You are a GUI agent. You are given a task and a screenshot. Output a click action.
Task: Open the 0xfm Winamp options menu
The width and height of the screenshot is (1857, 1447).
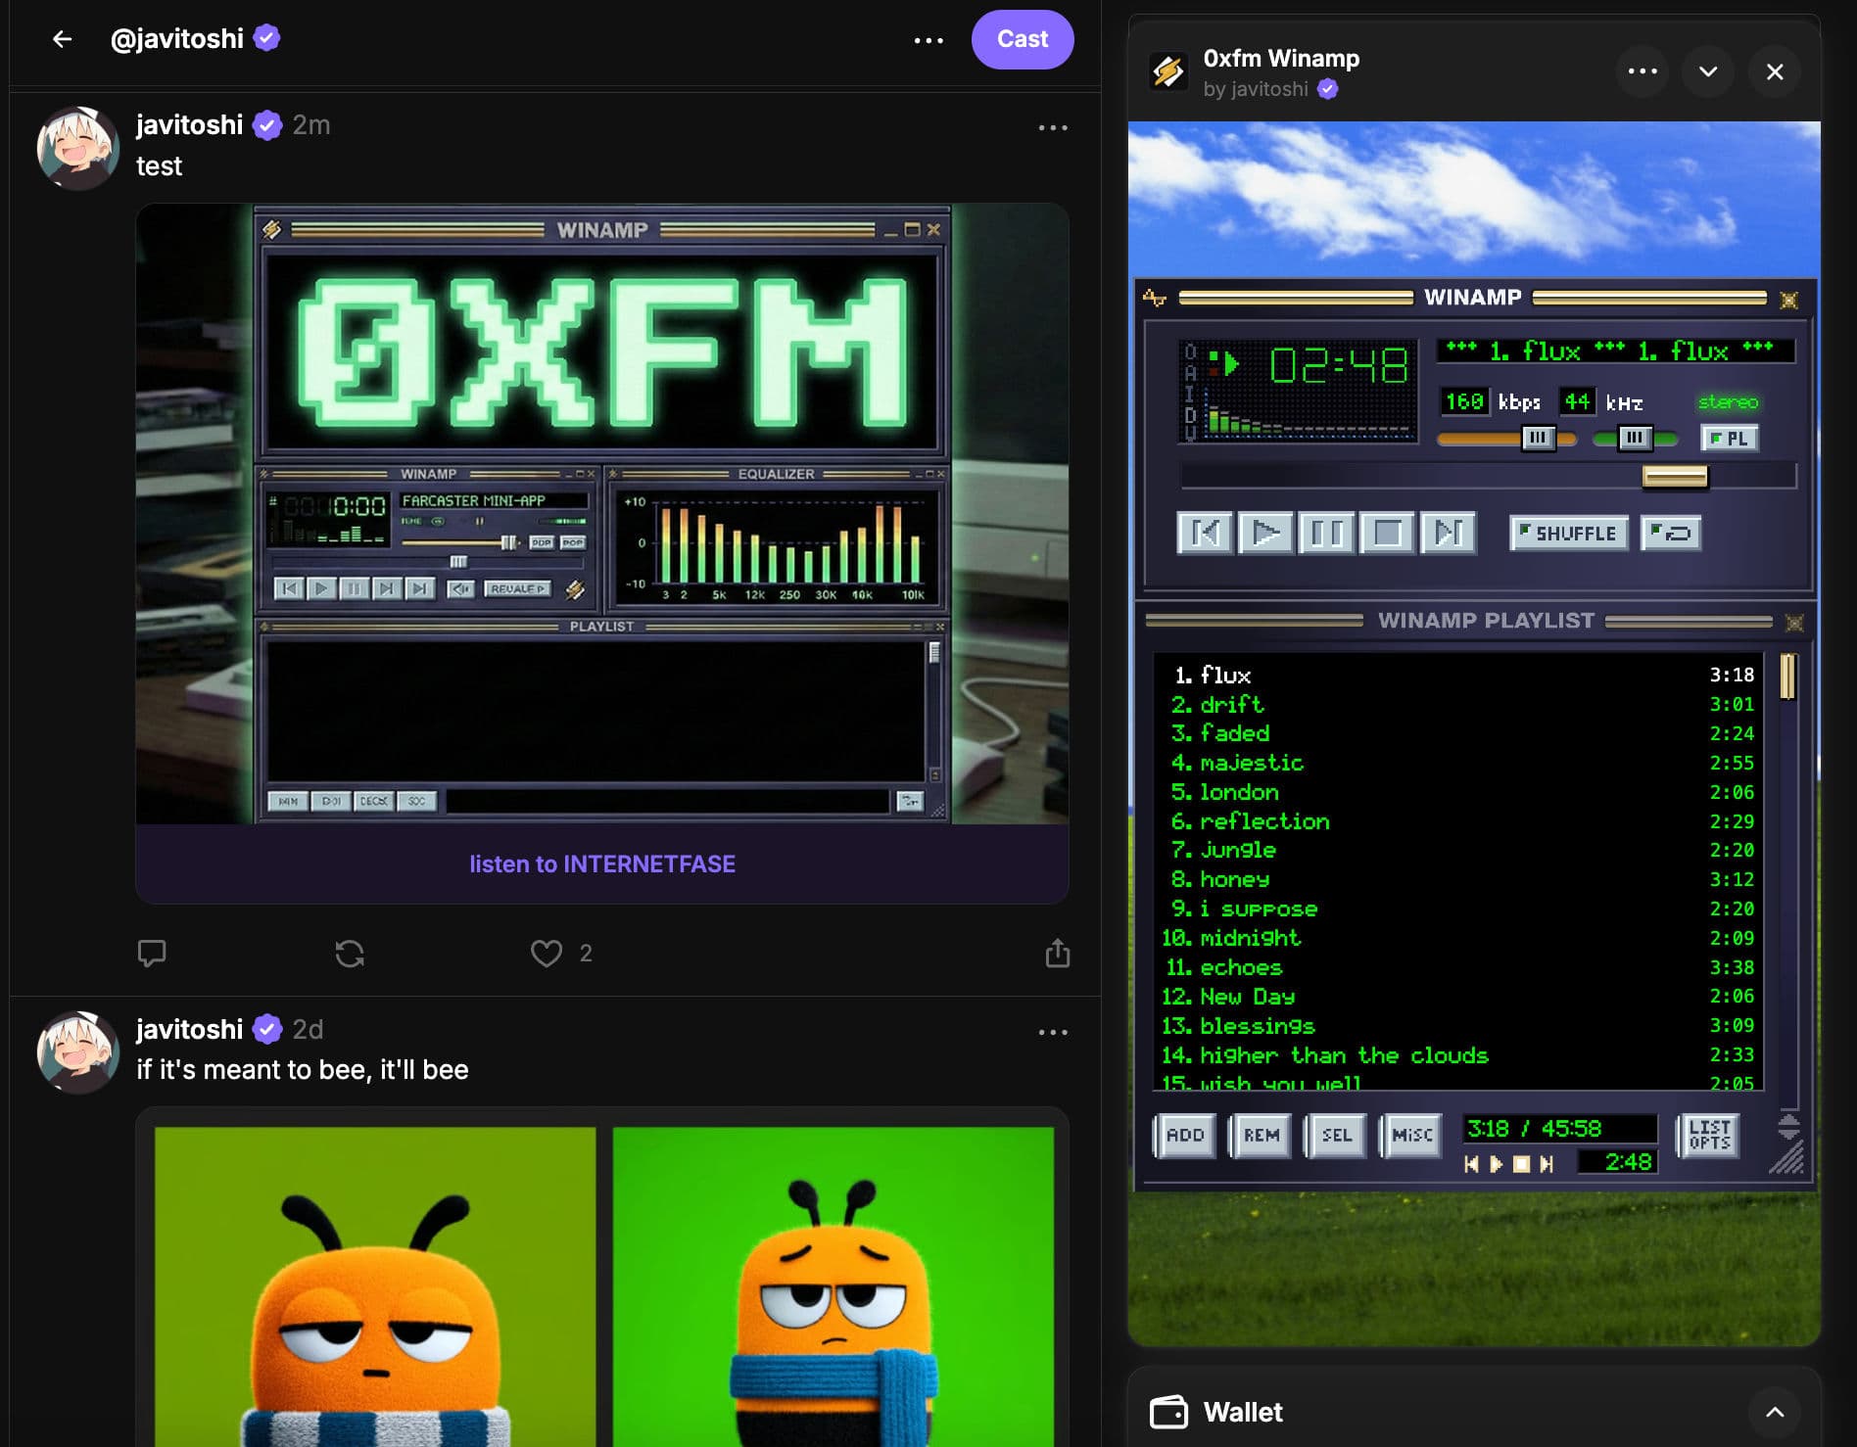click(1642, 71)
